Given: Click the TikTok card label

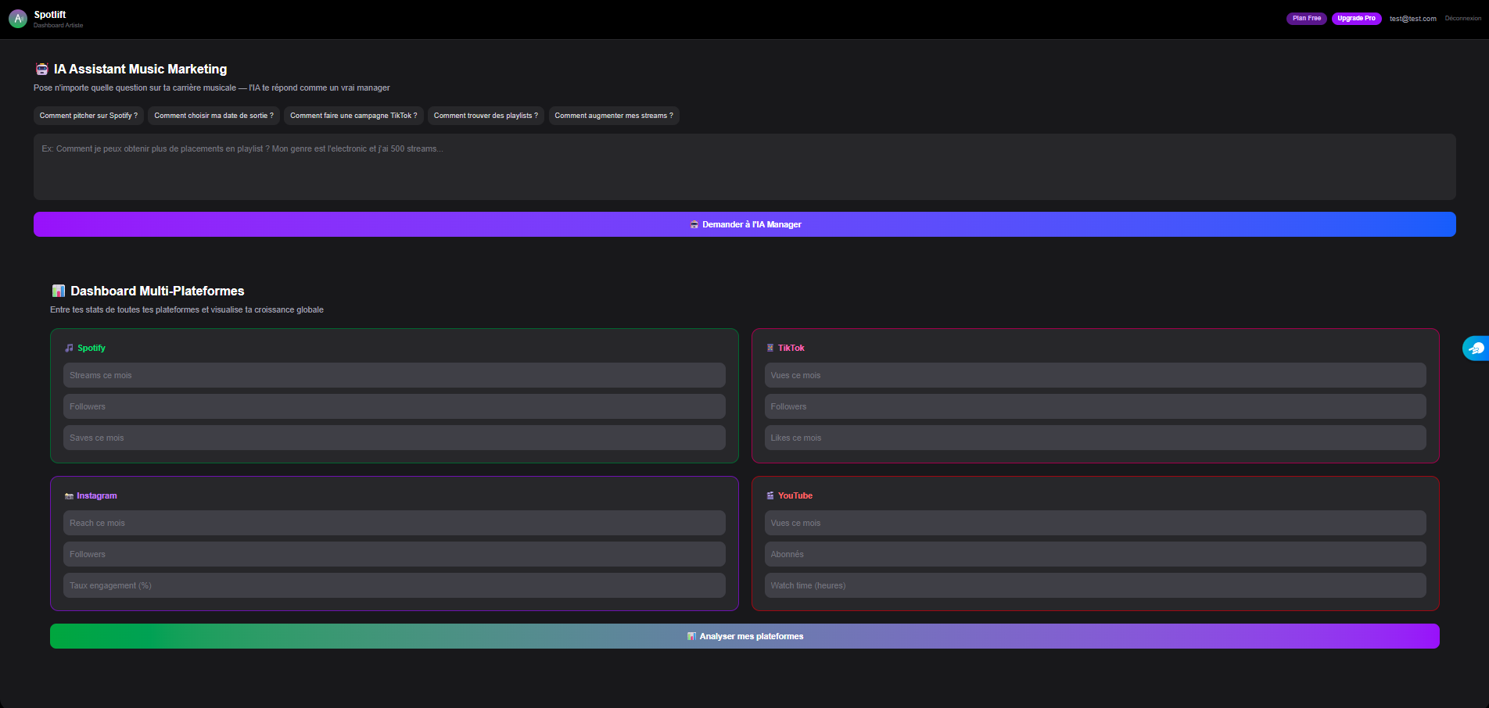Looking at the screenshot, I should 791,348.
